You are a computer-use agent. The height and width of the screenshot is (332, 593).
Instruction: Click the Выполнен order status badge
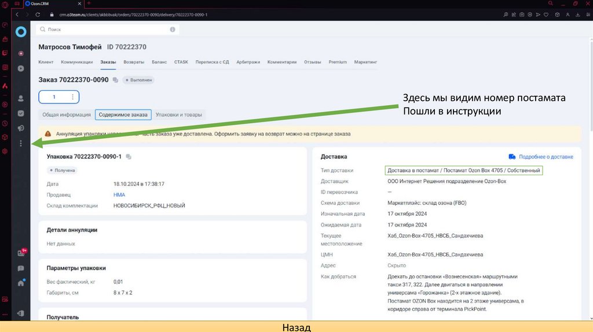[138, 80]
